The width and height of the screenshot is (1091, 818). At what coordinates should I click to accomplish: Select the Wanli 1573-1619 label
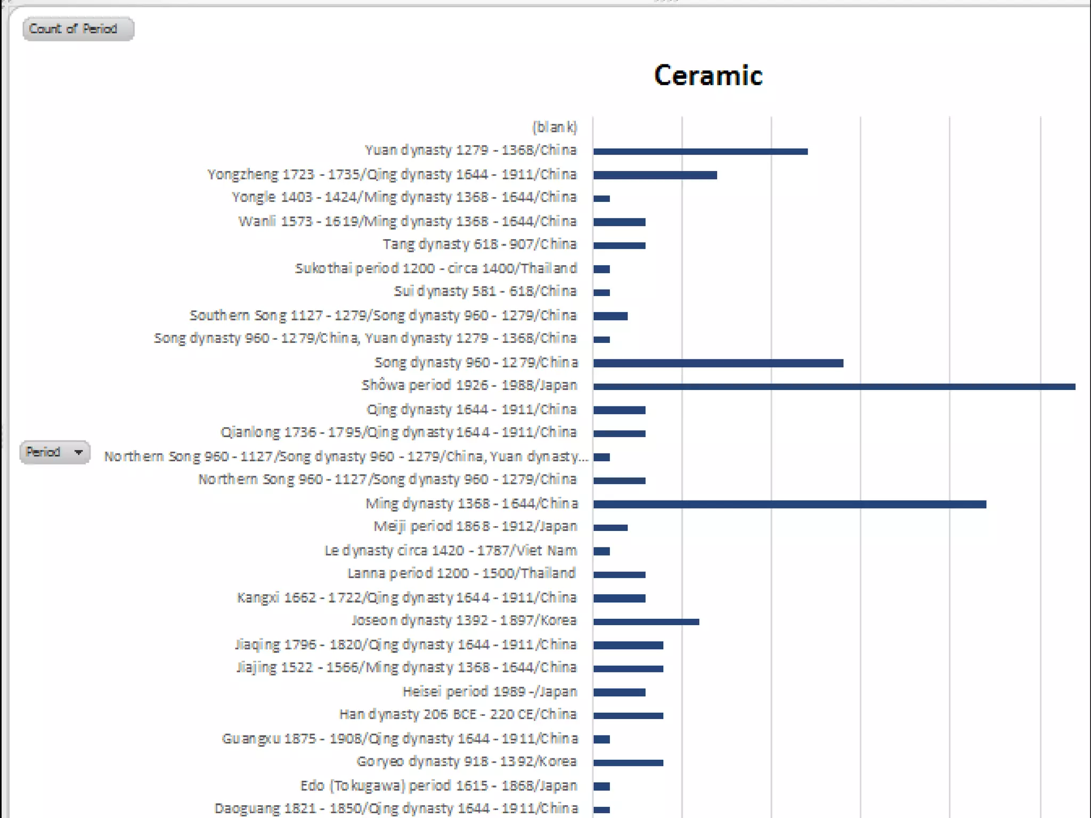[x=408, y=222]
